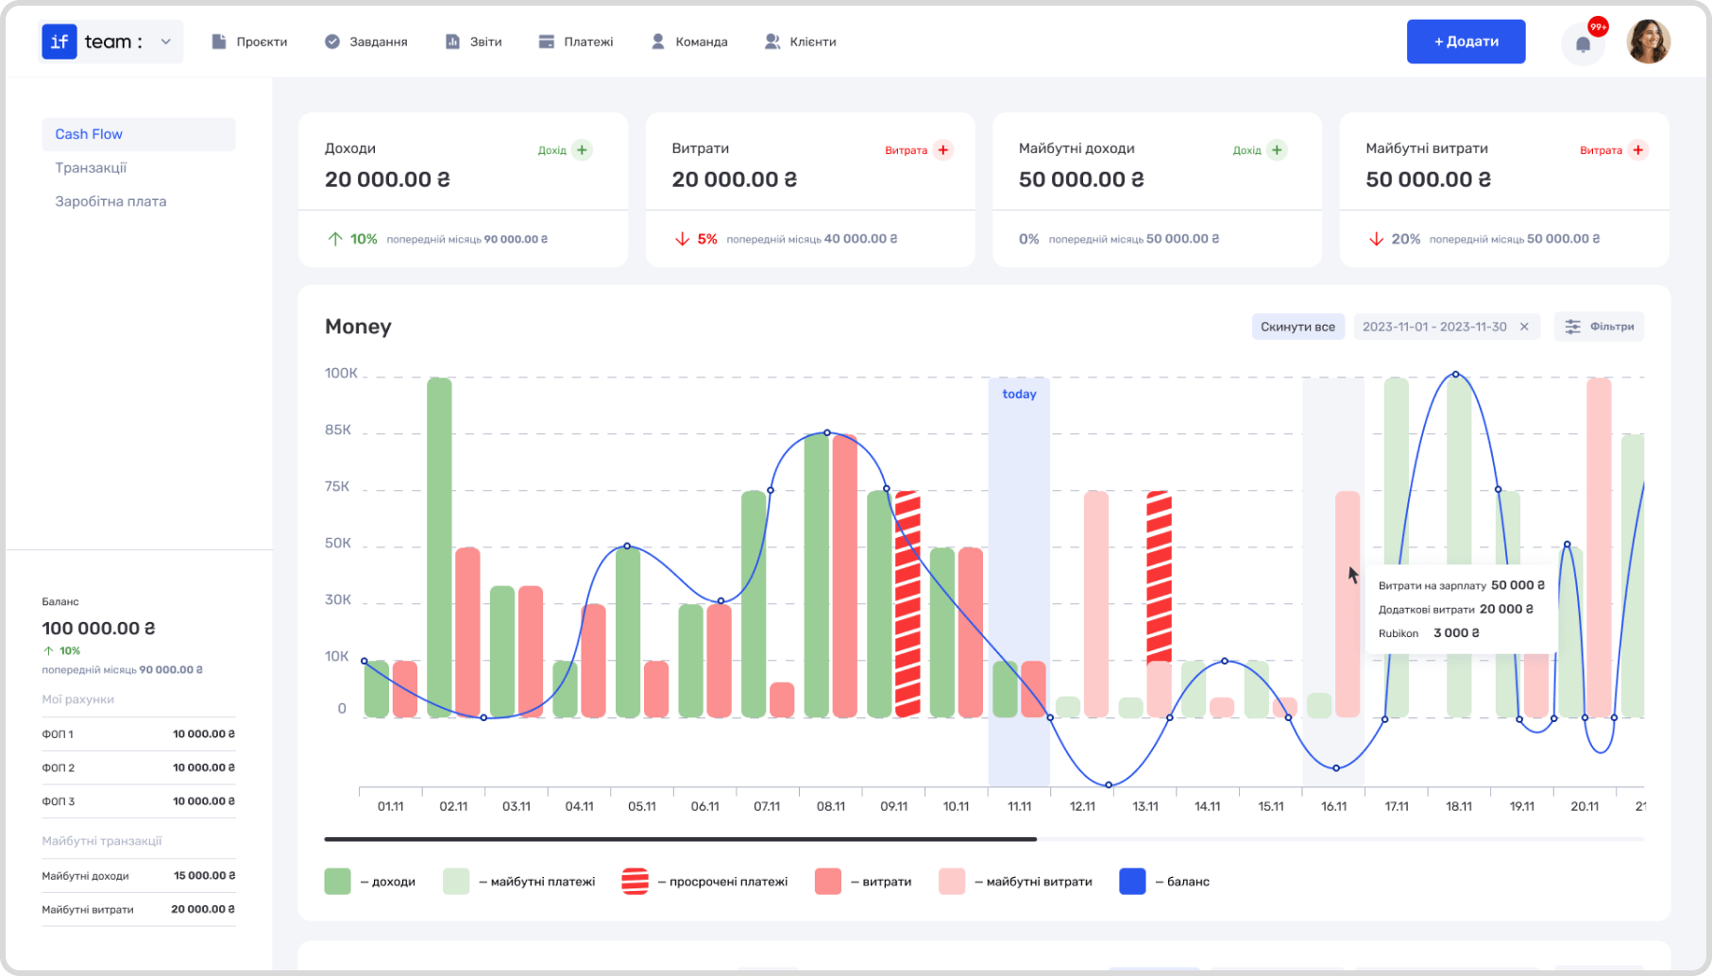The width and height of the screenshot is (1712, 976).
Task: Toggle доходи legend green swatch
Action: [x=337, y=882]
